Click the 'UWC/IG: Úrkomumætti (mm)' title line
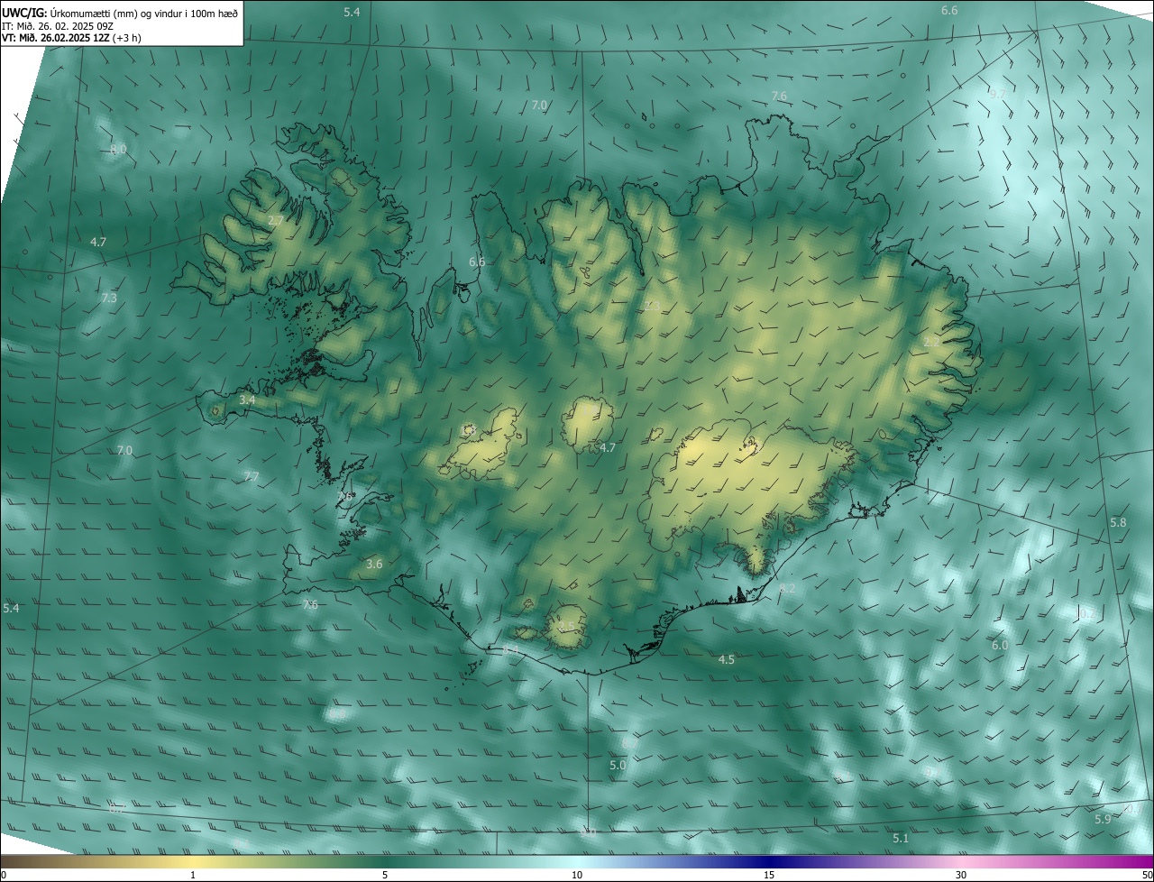This screenshot has height=882, width=1154. pyautogui.click(x=120, y=13)
